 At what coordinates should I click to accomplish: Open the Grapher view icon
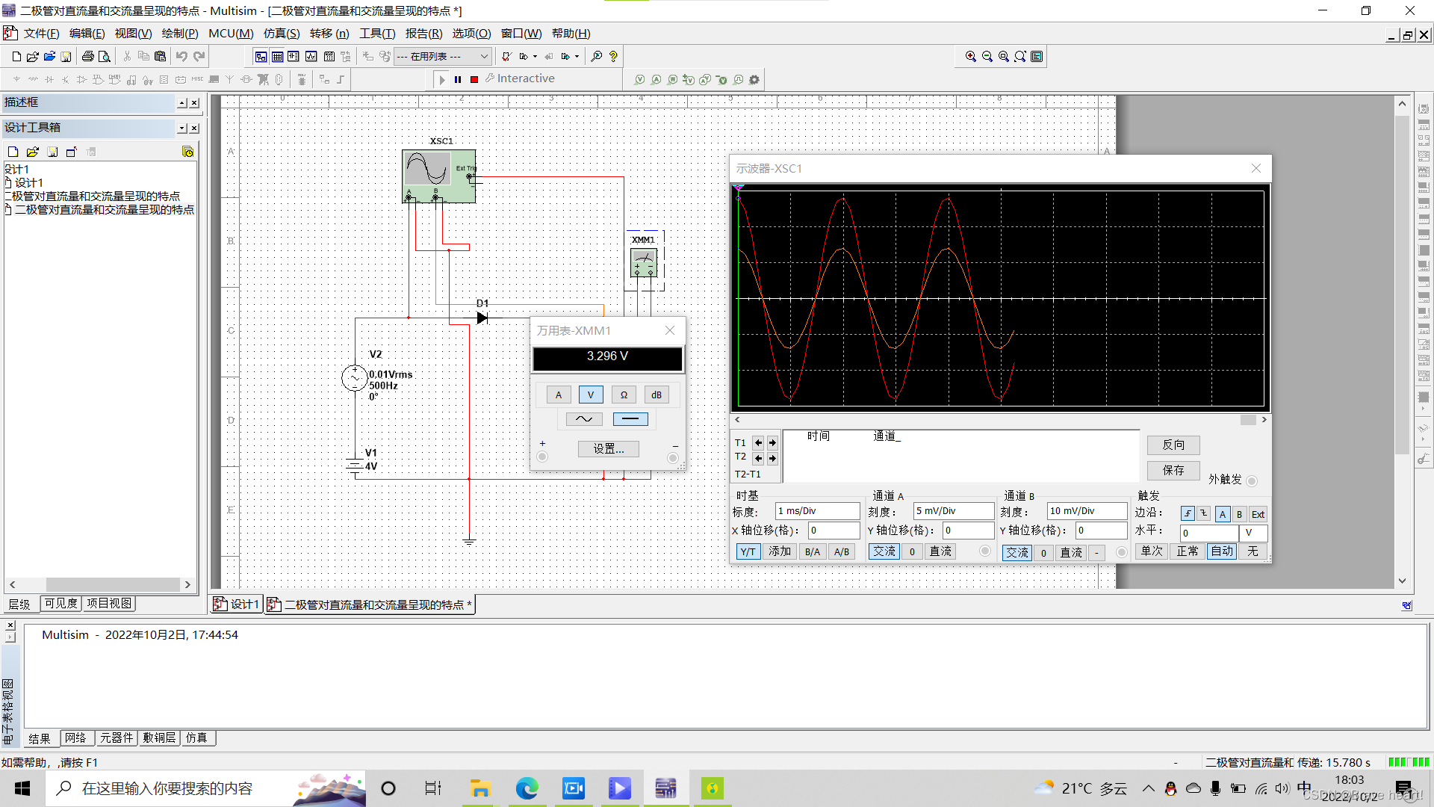point(311,57)
